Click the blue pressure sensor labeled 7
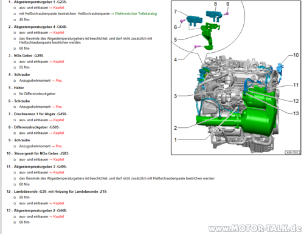This screenshot has width=304, height=234. 194,21
